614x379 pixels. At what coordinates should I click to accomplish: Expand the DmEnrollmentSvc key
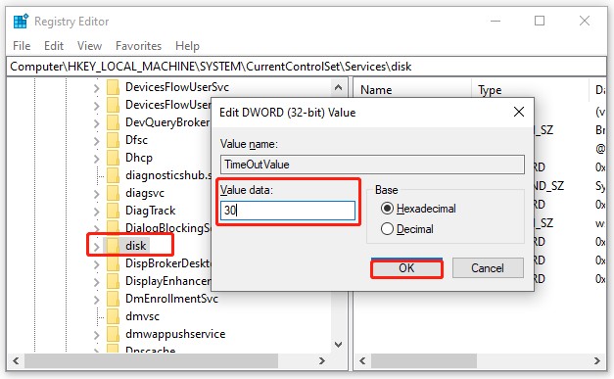click(x=96, y=300)
